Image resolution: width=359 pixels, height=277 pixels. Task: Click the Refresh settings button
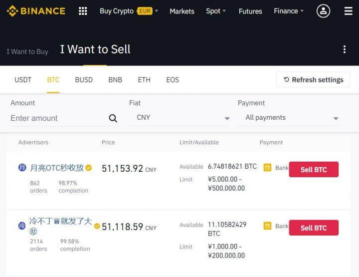click(x=313, y=80)
